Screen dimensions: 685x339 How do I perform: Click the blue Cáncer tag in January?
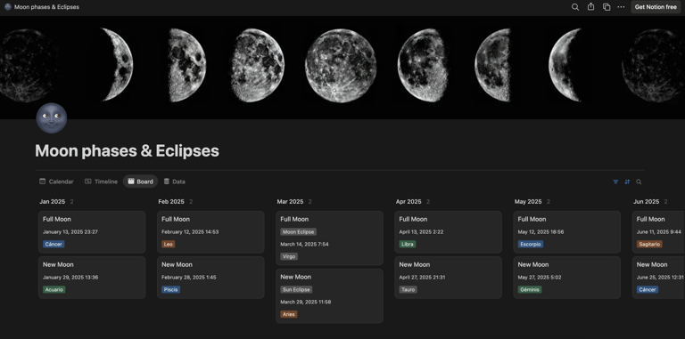54,244
